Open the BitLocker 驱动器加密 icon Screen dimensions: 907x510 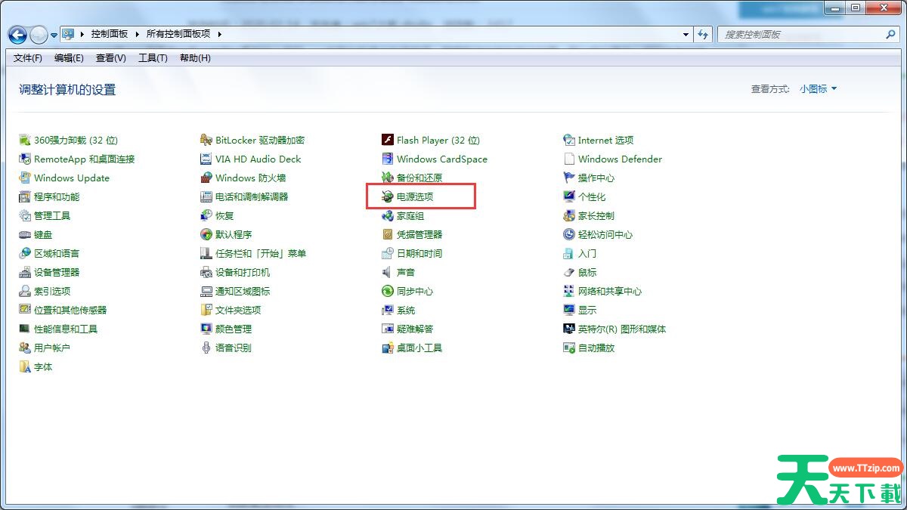(x=206, y=140)
